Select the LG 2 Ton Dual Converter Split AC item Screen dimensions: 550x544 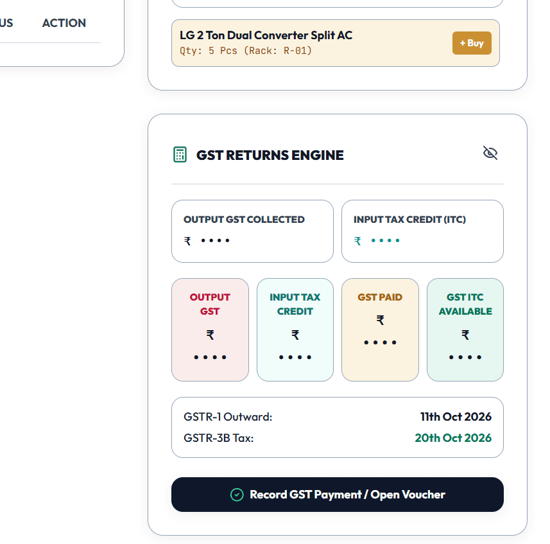(336, 43)
